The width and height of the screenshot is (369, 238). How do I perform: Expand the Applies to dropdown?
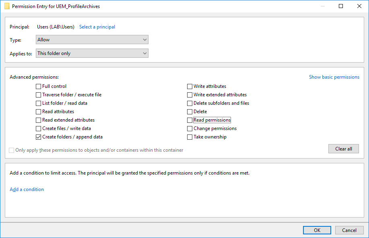click(x=92, y=53)
